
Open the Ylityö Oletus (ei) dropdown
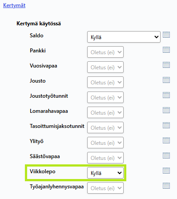pos(105,143)
